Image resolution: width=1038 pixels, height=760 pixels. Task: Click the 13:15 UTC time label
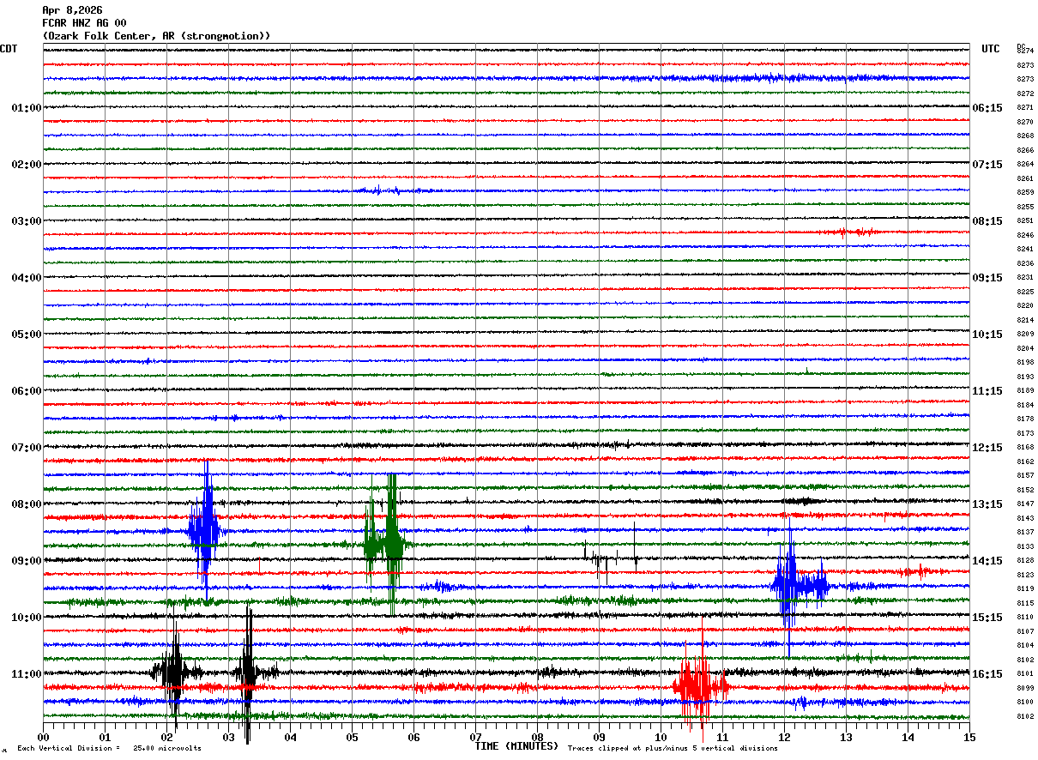987,504
